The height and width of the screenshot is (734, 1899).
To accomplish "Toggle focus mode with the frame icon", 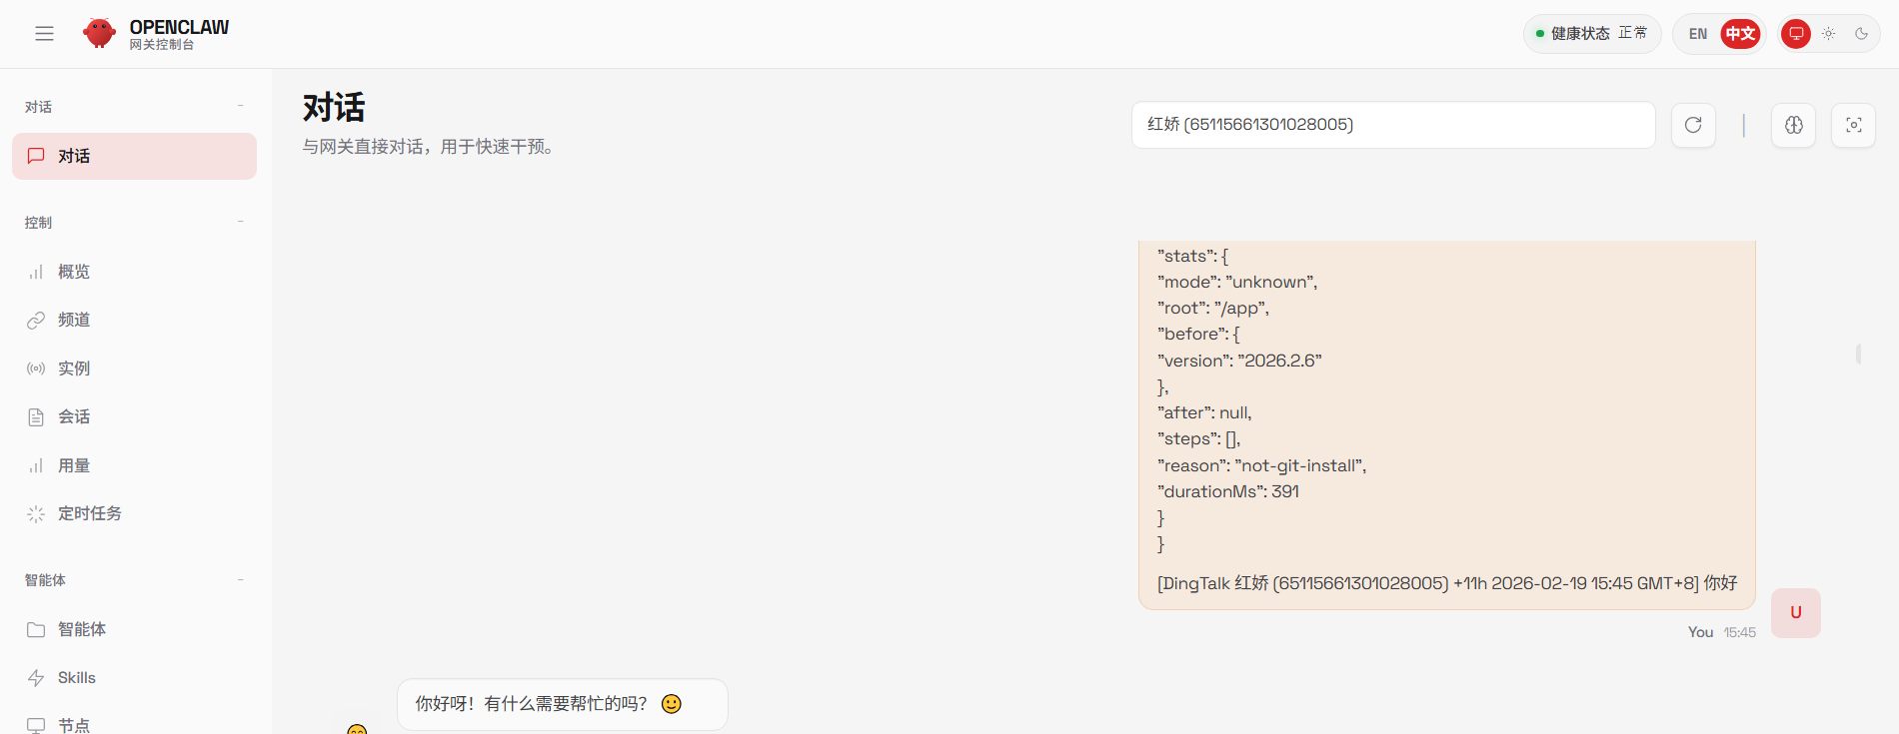I will pyautogui.click(x=1853, y=125).
